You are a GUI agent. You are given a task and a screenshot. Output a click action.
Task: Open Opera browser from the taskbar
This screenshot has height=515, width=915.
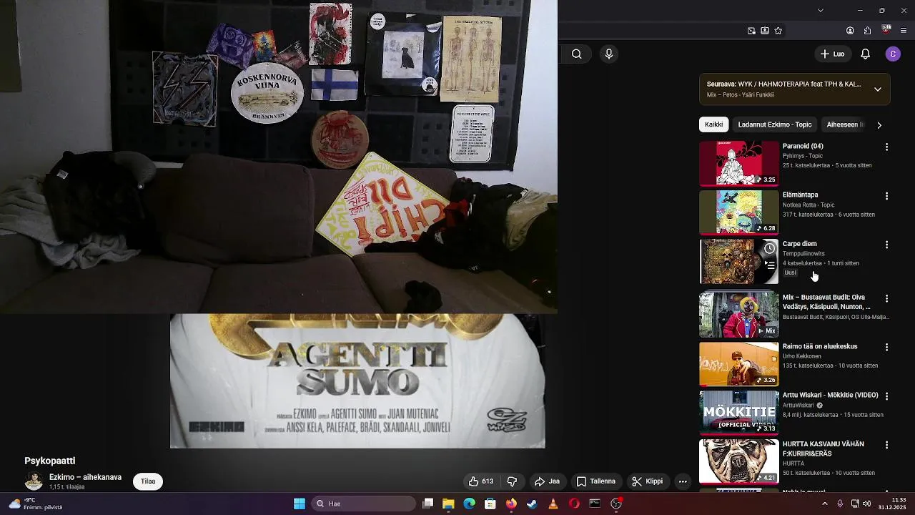pyautogui.click(x=574, y=504)
